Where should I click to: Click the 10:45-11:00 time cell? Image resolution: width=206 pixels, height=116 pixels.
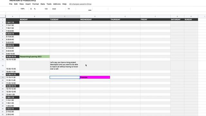(x=13, y=72)
